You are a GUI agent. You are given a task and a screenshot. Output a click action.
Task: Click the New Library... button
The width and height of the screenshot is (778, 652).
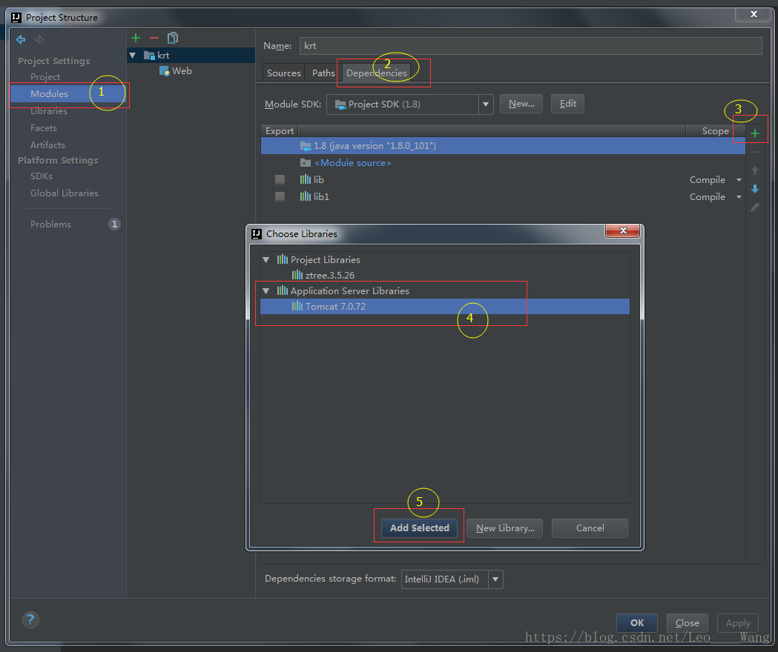pos(504,528)
